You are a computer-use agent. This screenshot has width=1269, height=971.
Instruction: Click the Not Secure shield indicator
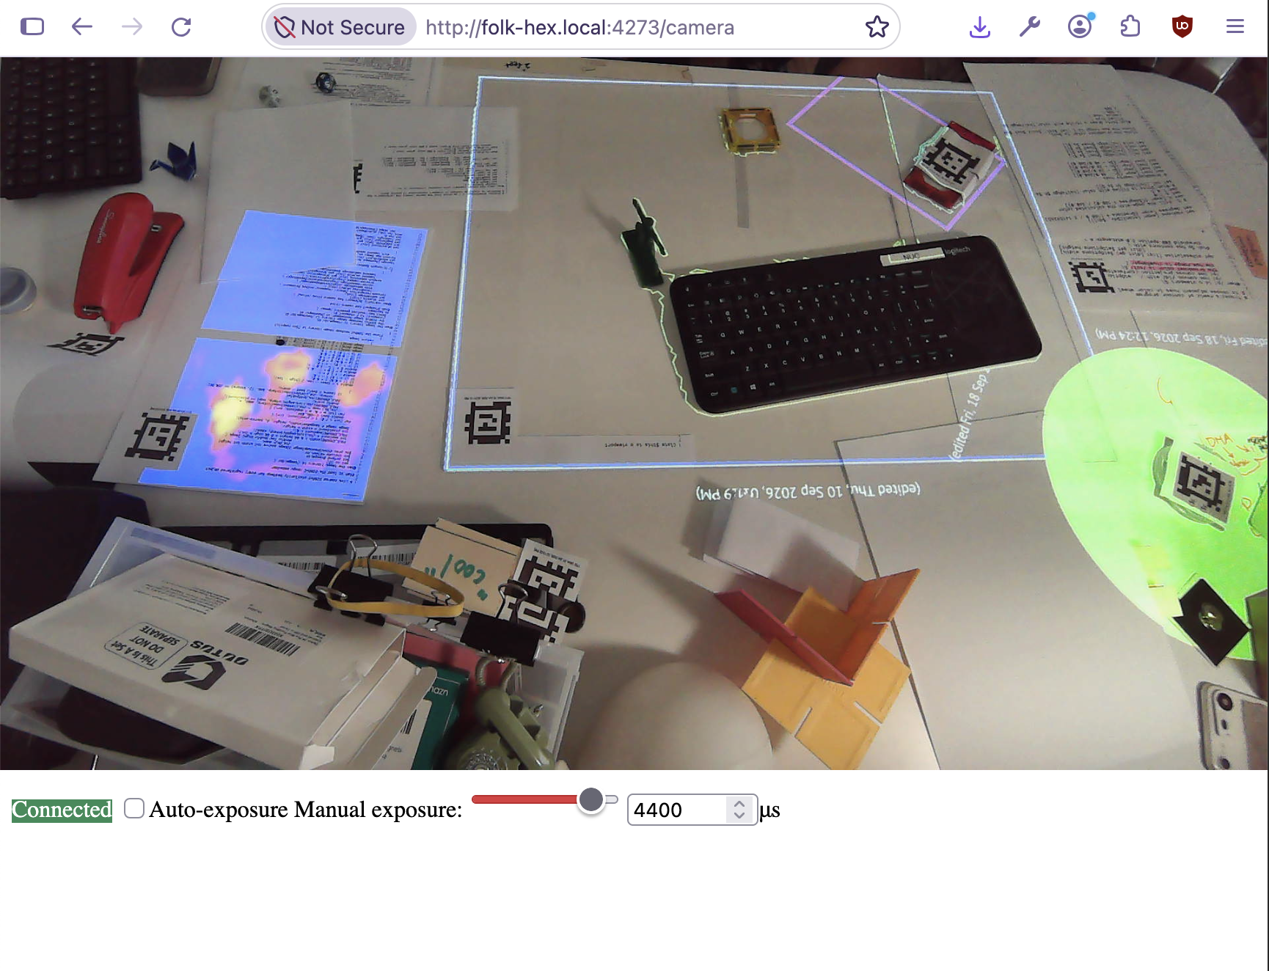click(340, 27)
